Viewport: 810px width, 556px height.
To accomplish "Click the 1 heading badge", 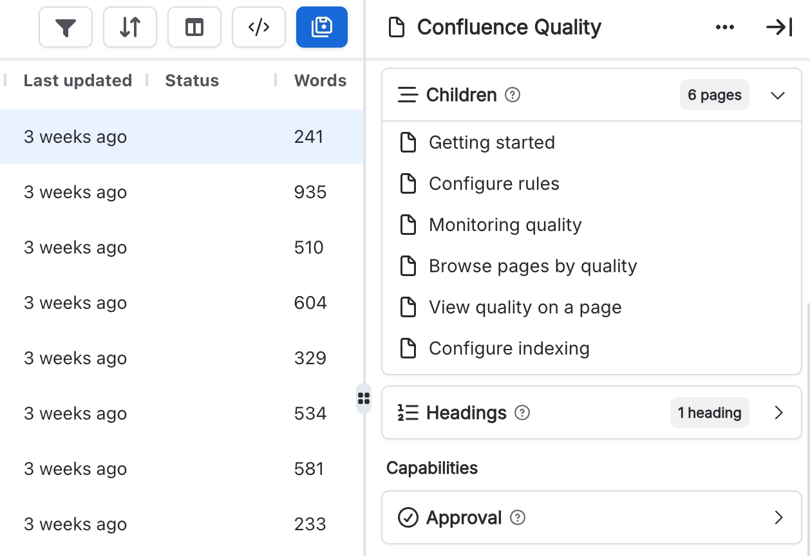I will (x=710, y=412).
